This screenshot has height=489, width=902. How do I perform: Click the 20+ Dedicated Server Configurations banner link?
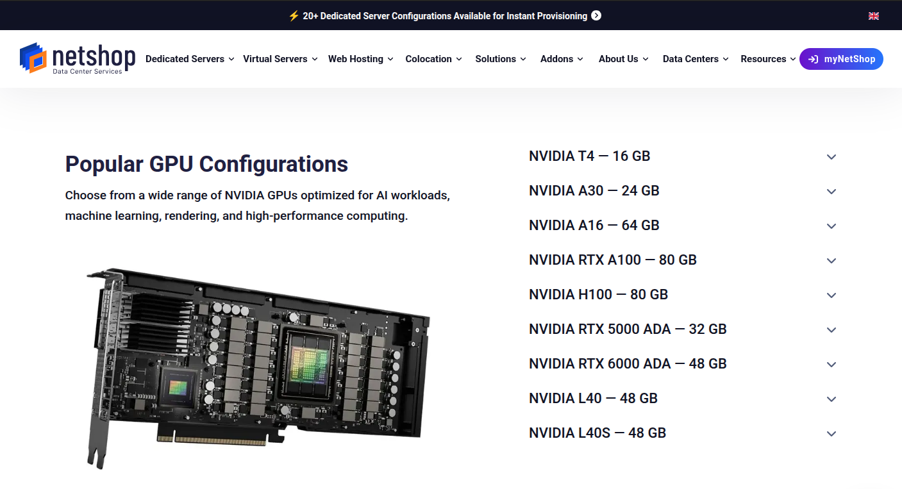[x=444, y=15]
